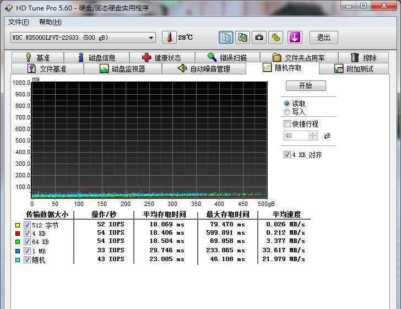Image resolution: width=401 pixels, height=309 pixels.
Task: Click the 开始 button
Action: (x=306, y=85)
